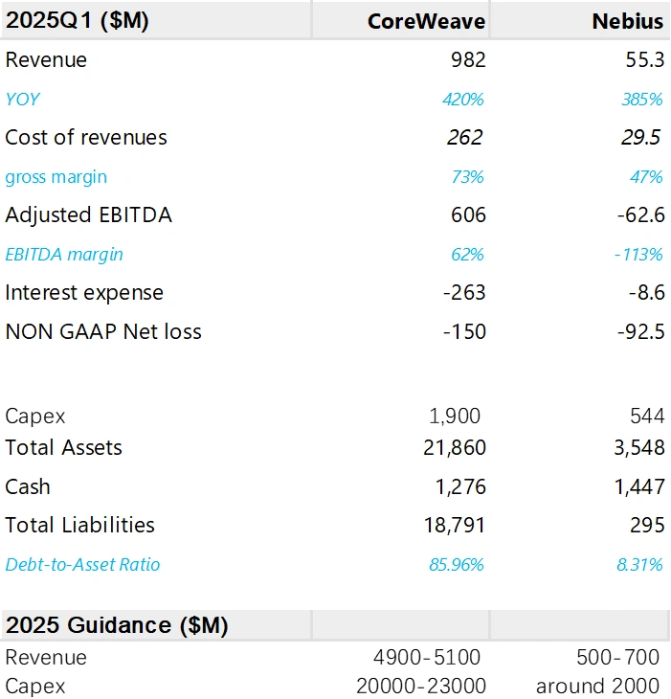Viewport: 671px width, 699px height.
Task: Select Nebius YOY value 385%
Action: pos(642,99)
